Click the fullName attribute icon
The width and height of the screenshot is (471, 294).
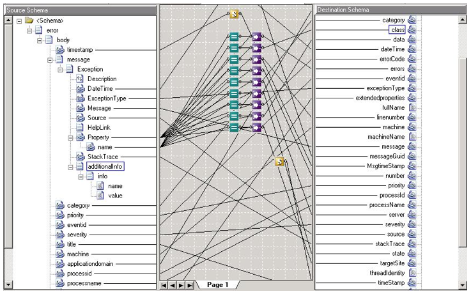click(x=412, y=107)
